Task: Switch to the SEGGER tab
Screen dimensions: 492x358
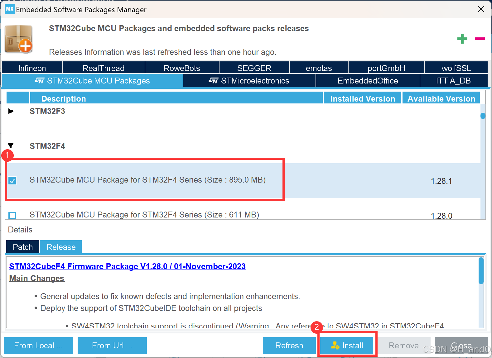Action: pyautogui.click(x=254, y=68)
